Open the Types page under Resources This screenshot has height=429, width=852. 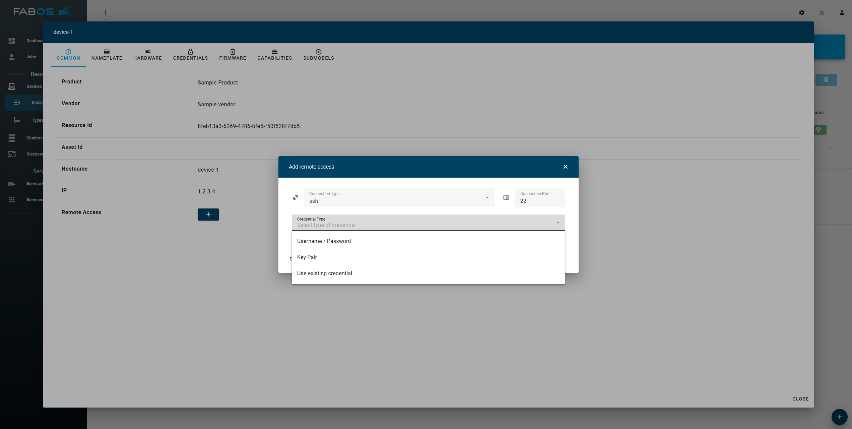click(x=17, y=120)
